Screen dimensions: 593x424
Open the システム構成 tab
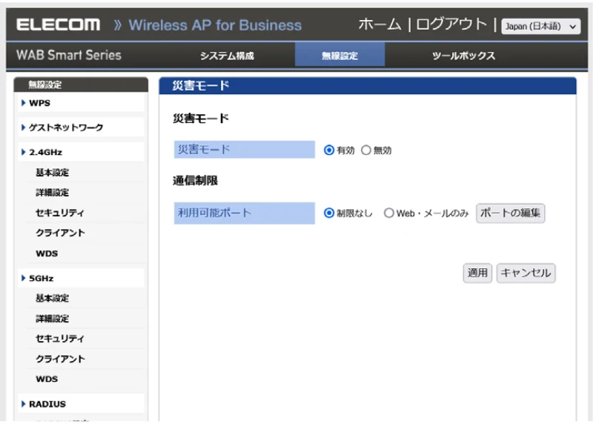click(x=227, y=56)
